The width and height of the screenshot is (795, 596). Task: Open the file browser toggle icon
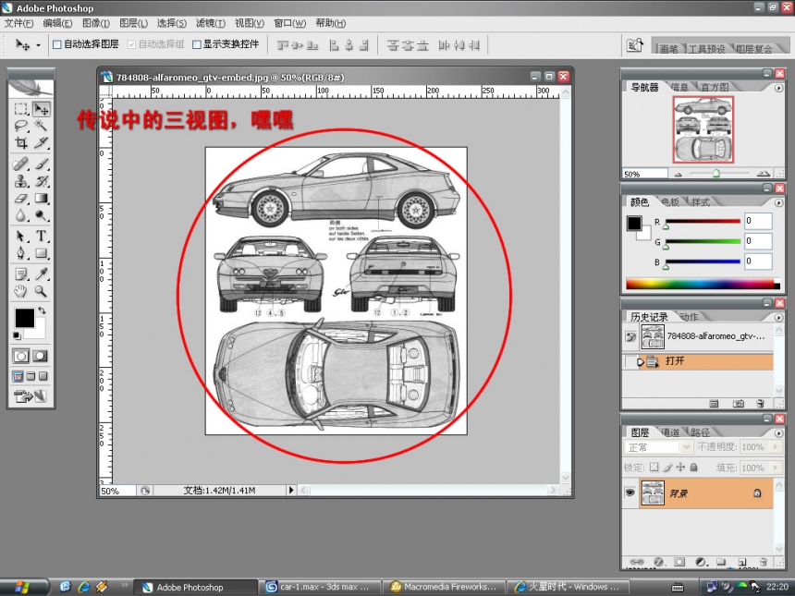point(635,45)
